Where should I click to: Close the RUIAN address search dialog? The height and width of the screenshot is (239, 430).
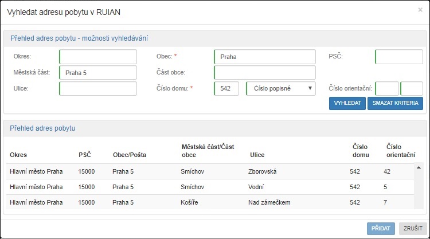click(420, 10)
